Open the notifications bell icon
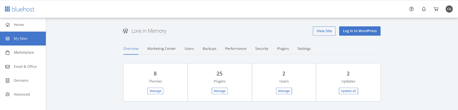 point(424,9)
